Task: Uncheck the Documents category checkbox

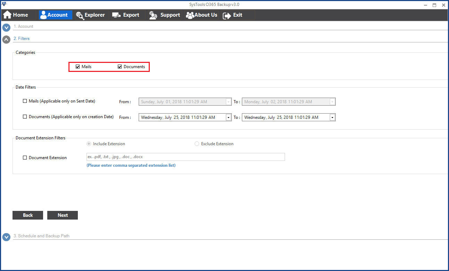Action: pos(120,67)
